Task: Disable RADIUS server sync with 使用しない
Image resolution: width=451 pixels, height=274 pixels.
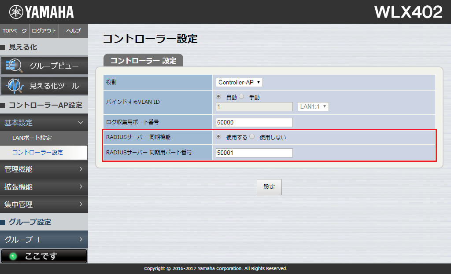Action: click(252, 137)
